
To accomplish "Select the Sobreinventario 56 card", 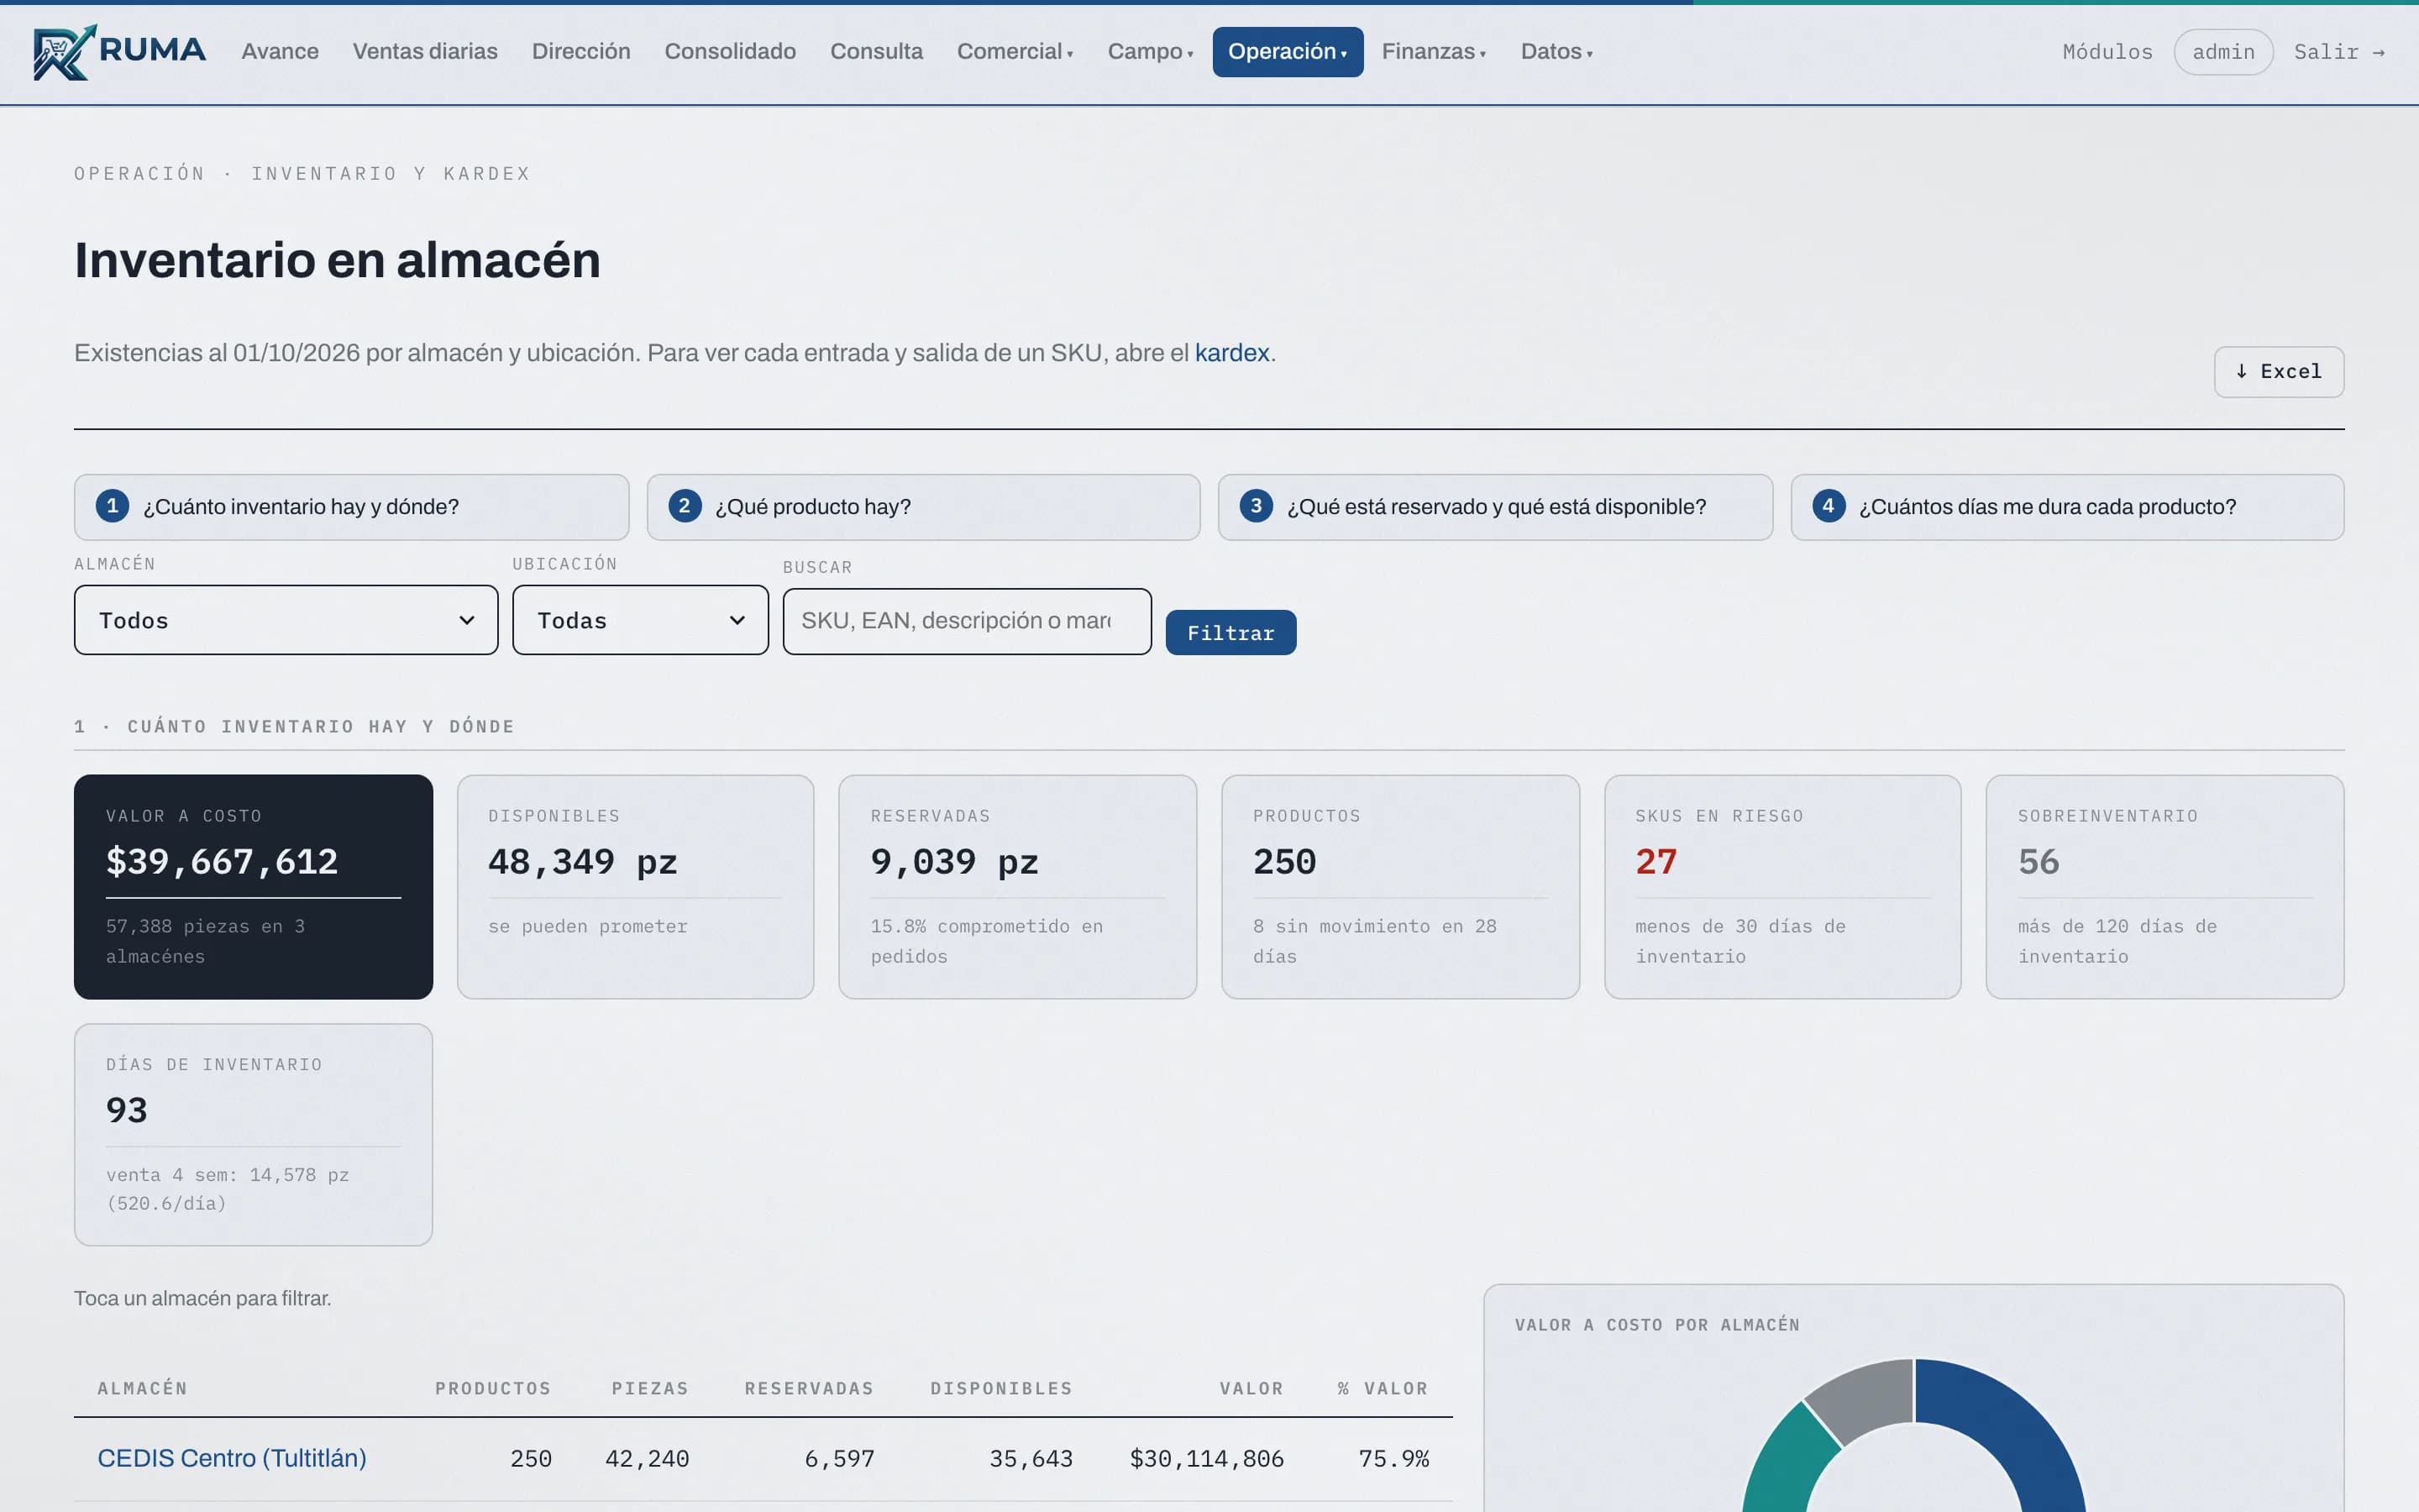I will (2165, 886).
